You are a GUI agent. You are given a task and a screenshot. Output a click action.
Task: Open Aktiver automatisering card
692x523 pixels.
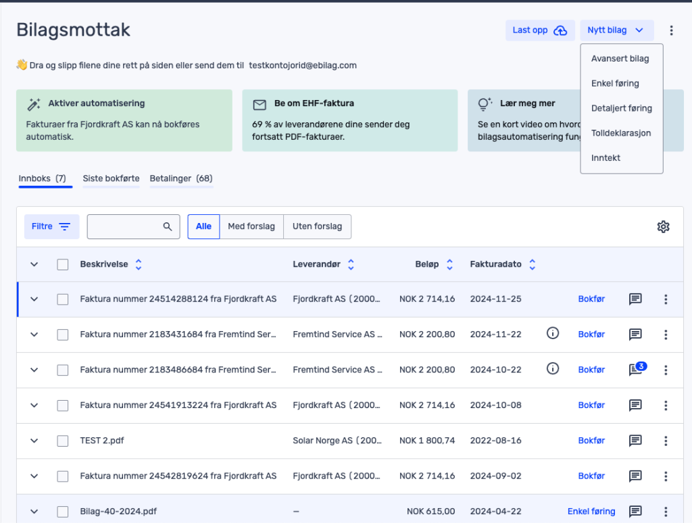[124, 120]
